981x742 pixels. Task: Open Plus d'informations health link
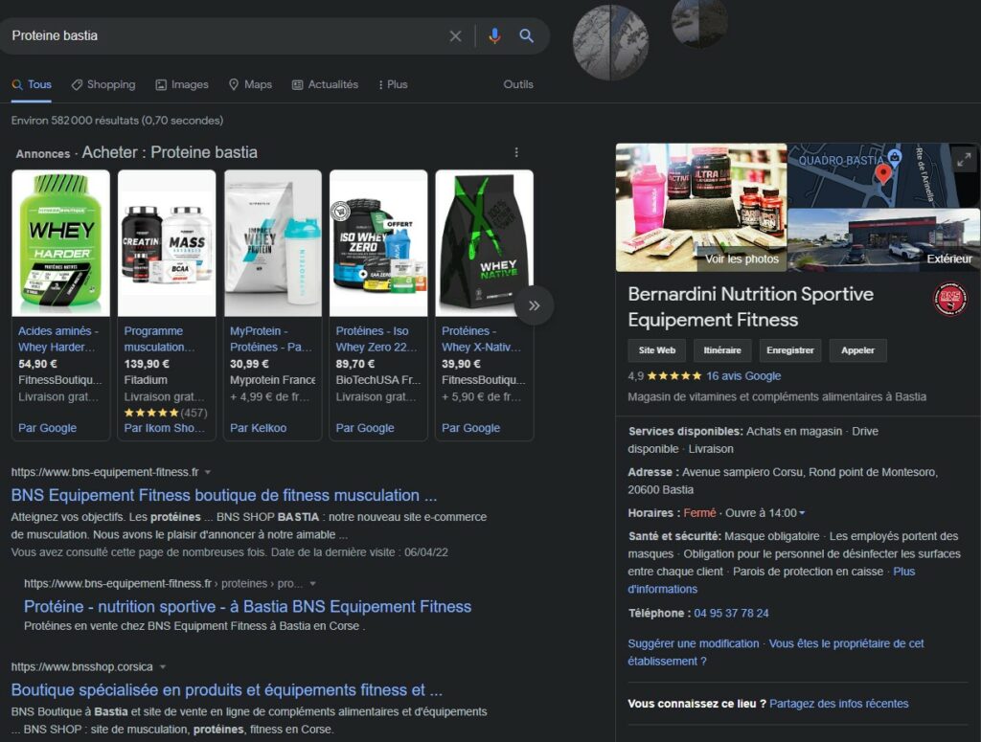pyautogui.click(x=771, y=580)
